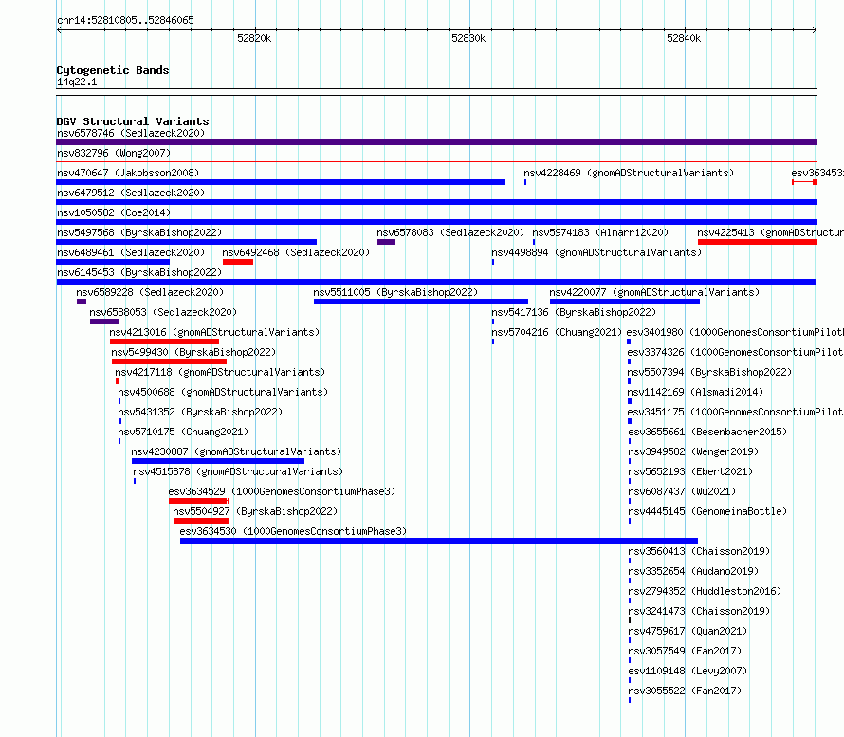844x737 pixels.
Task: Click nsv5497568 (ByrskaBishop2022) label
Action: point(139,232)
